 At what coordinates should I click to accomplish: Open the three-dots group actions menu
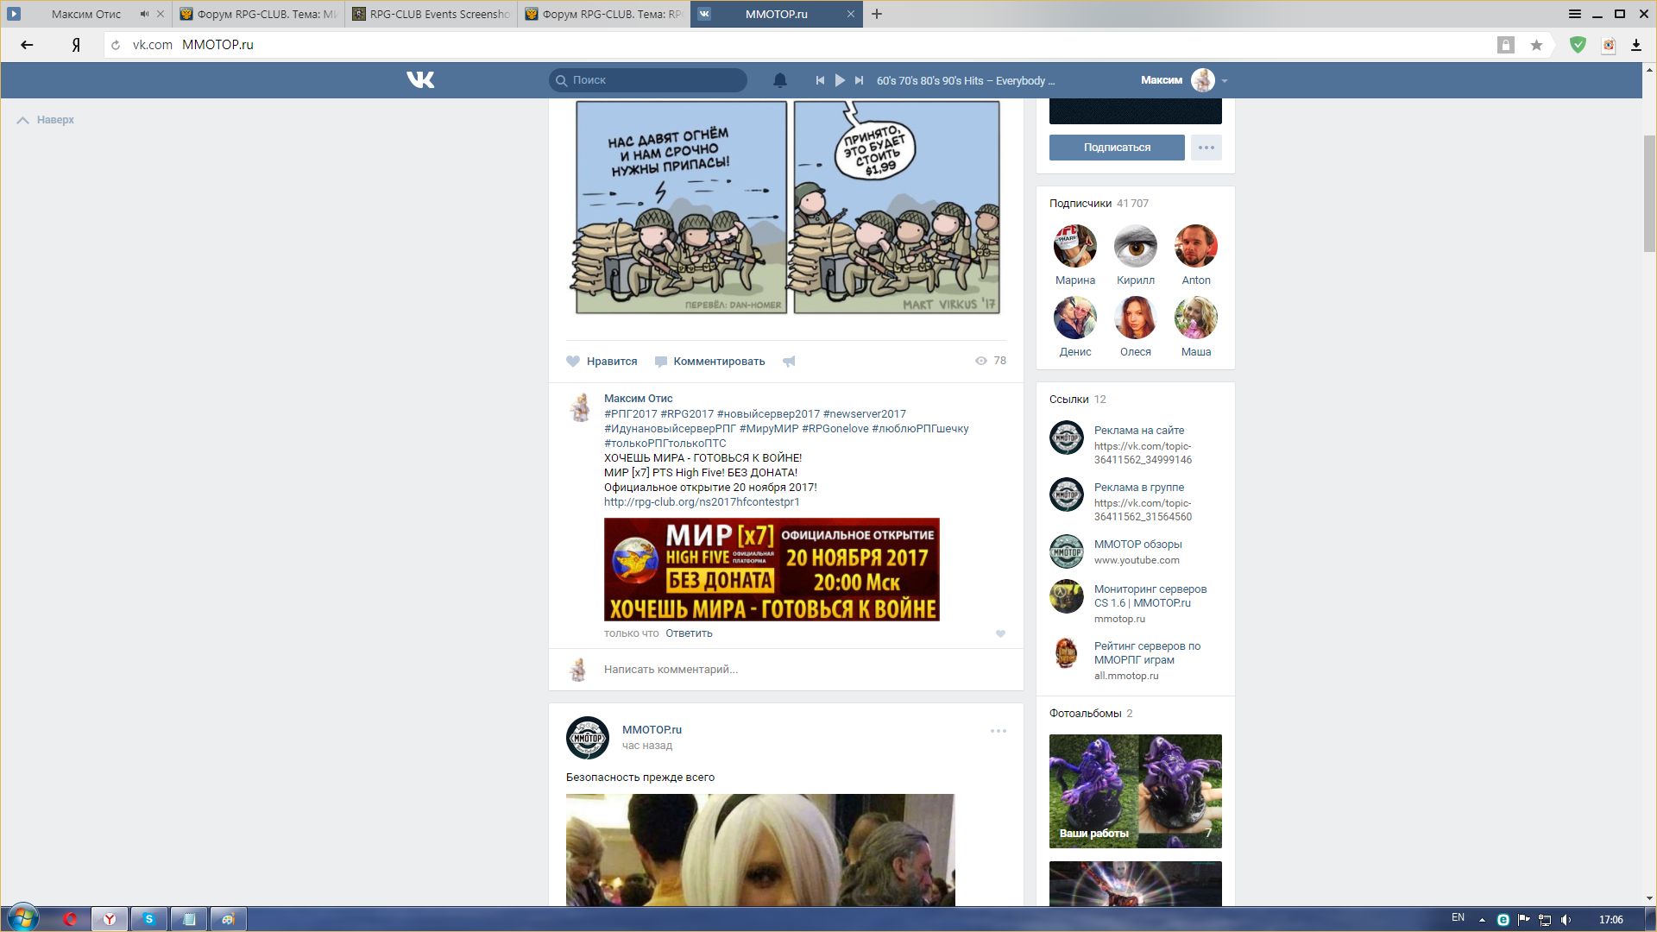pos(1207,148)
